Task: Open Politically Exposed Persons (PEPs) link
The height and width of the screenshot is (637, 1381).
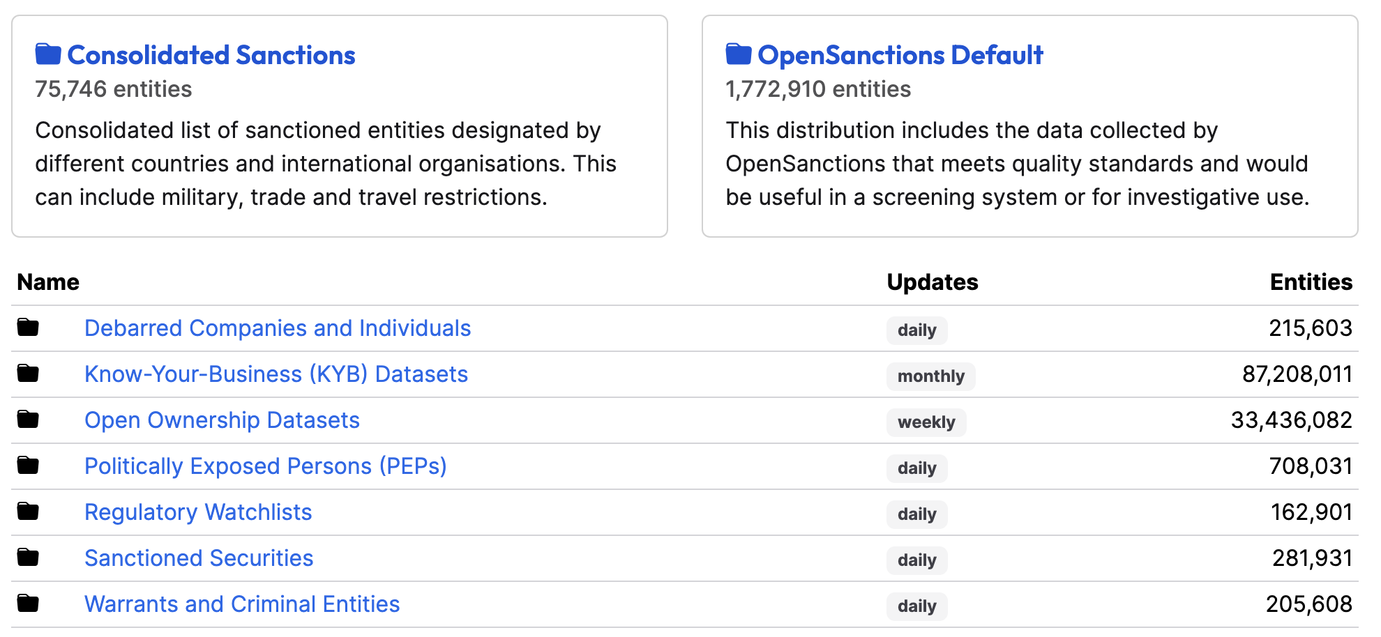Action: [266, 466]
